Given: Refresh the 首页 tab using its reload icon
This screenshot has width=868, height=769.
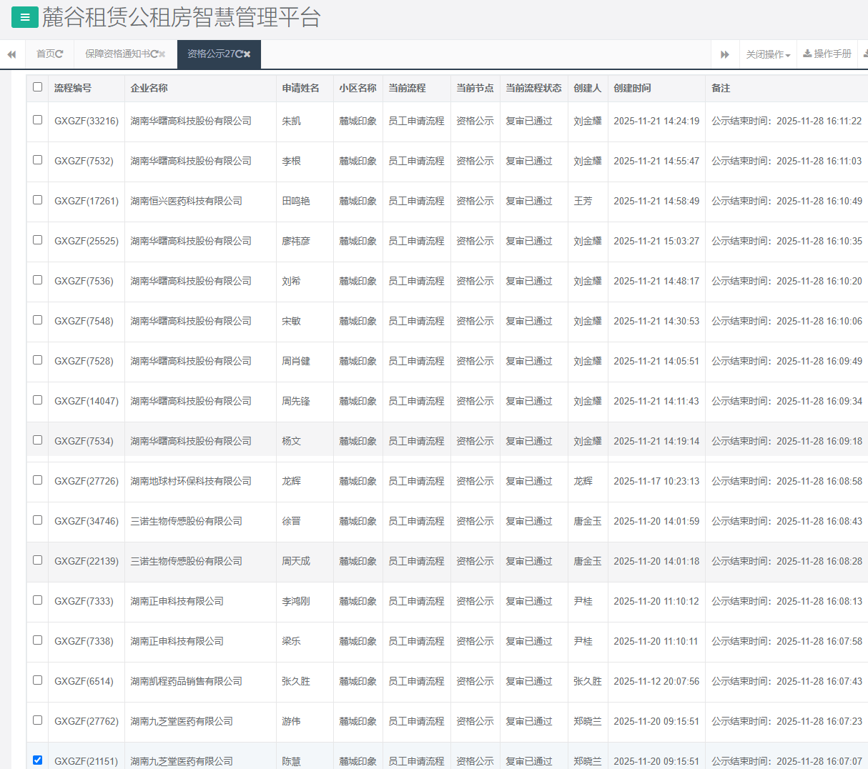Looking at the screenshot, I should (x=59, y=54).
